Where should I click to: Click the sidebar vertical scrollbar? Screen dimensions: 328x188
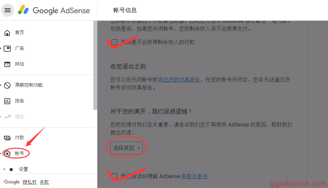[x=95, y=65]
